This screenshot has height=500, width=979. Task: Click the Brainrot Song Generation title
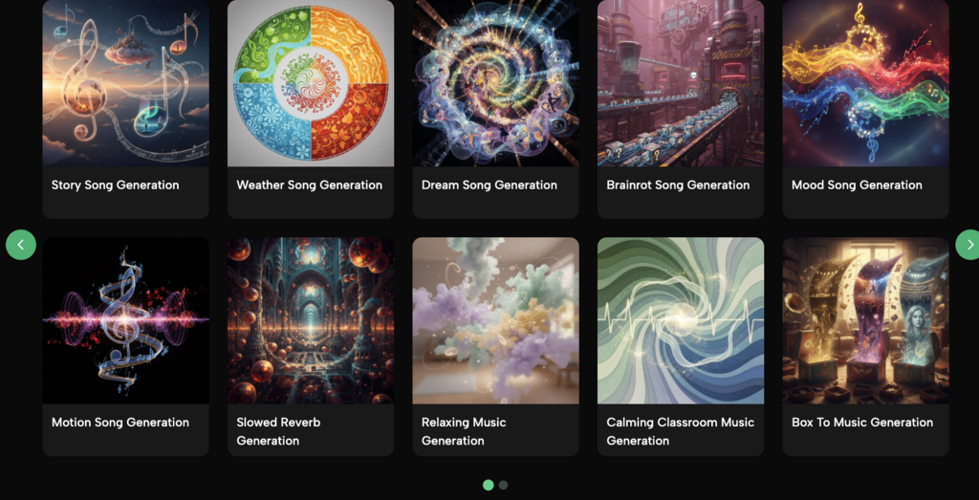[678, 185]
